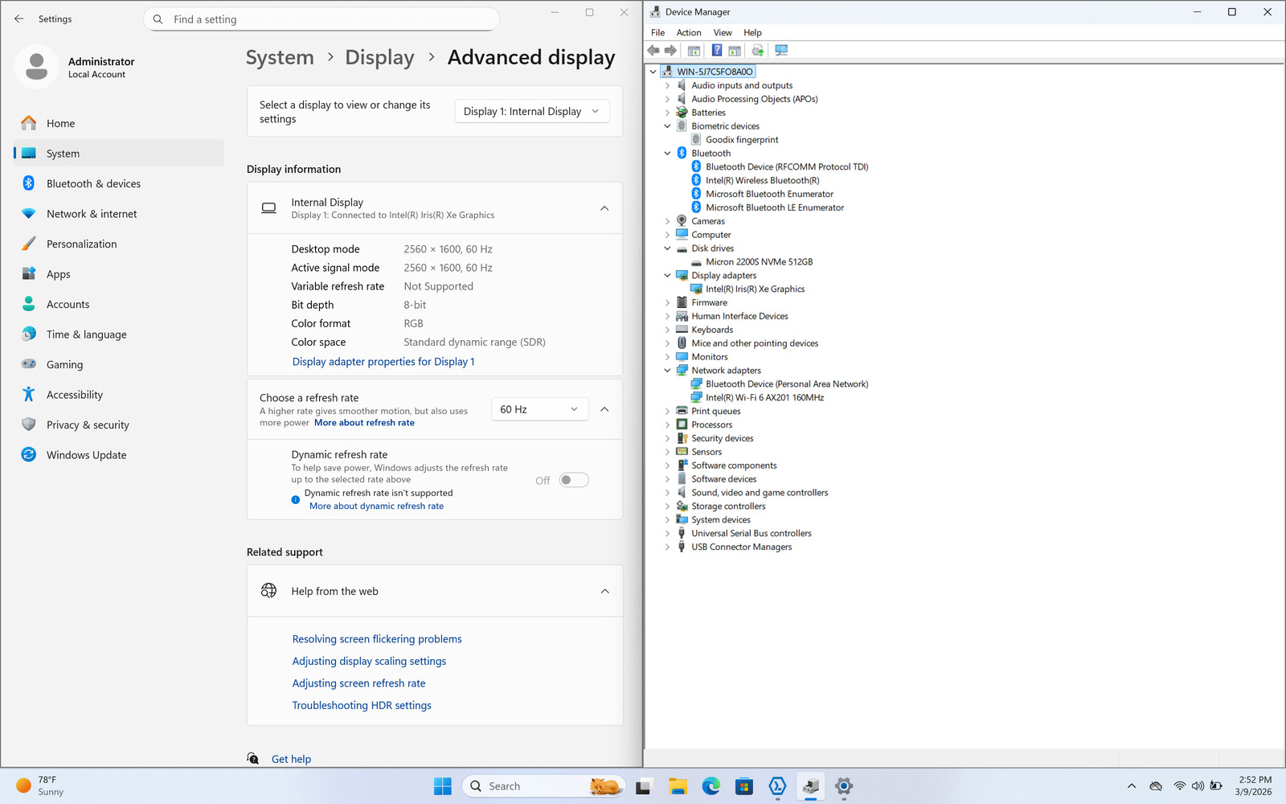Open the File menu in Device Manager
The image size is (1286, 804).
[x=657, y=33]
